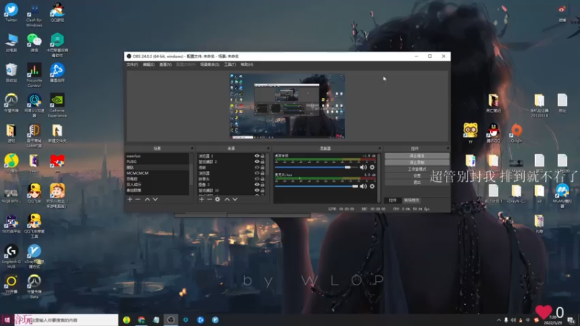Open Logitech G HUB desktop icon
Image resolution: width=580 pixels, height=326 pixels.
click(x=11, y=256)
